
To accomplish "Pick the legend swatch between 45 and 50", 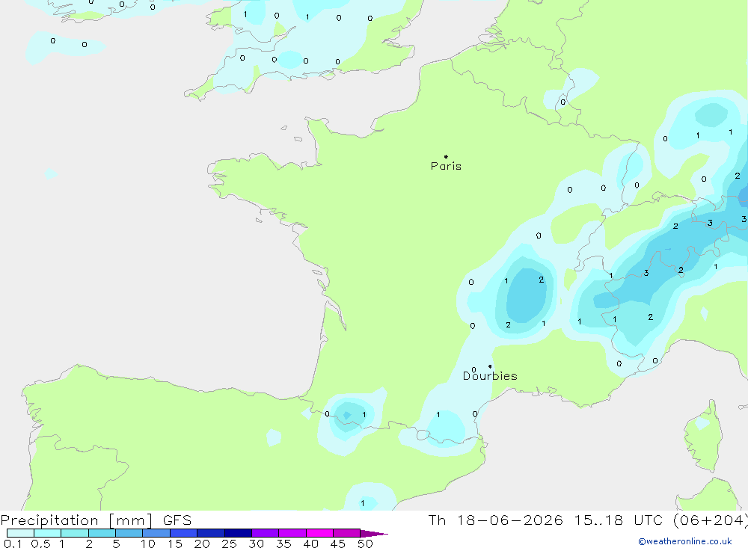I will (x=347, y=533).
